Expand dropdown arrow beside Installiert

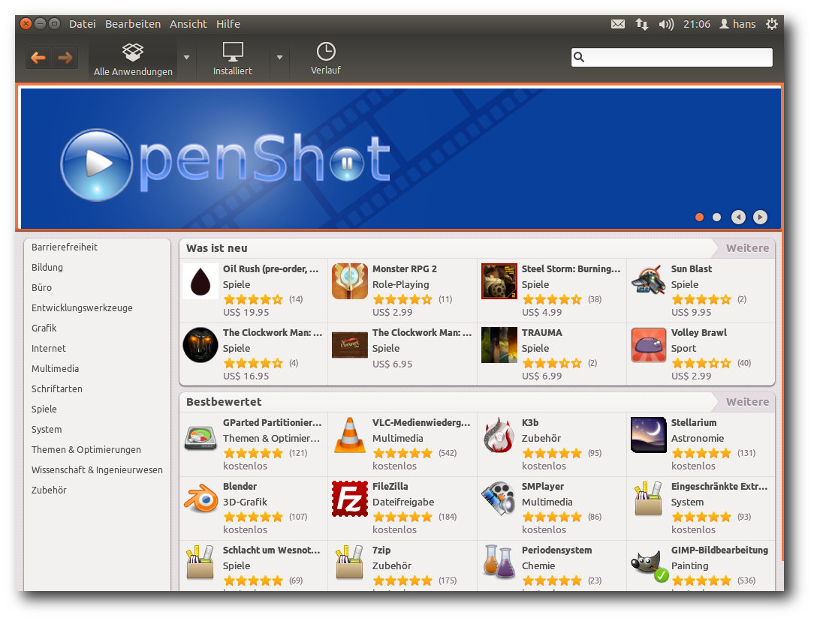click(279, 58)
